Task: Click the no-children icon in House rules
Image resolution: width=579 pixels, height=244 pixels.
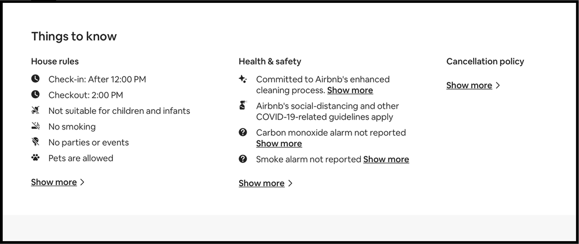Action: 35,110
